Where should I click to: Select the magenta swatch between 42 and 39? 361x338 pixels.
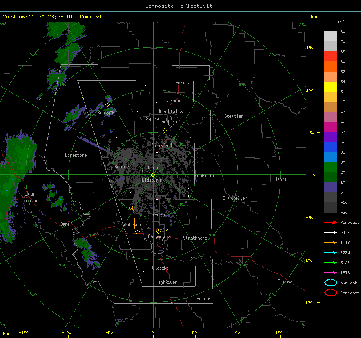(331, 127)
